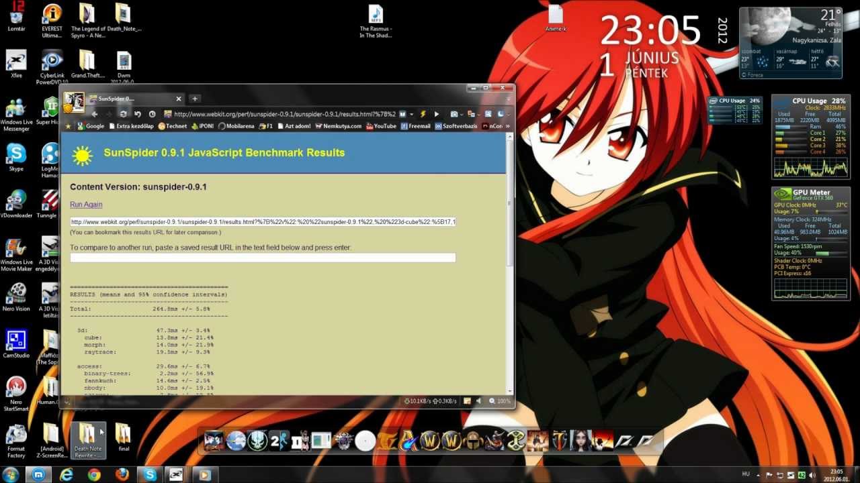The width and height of the screenshot is (860, 483).
Task: Open the browser history clock icon
Action: point(153,114)
